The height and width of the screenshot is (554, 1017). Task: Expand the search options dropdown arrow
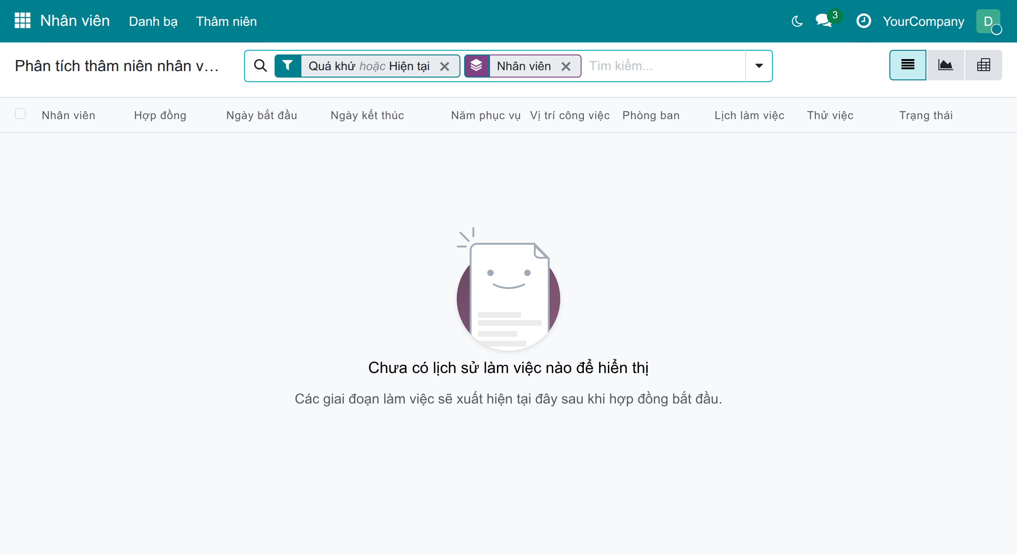click(759, 66)
